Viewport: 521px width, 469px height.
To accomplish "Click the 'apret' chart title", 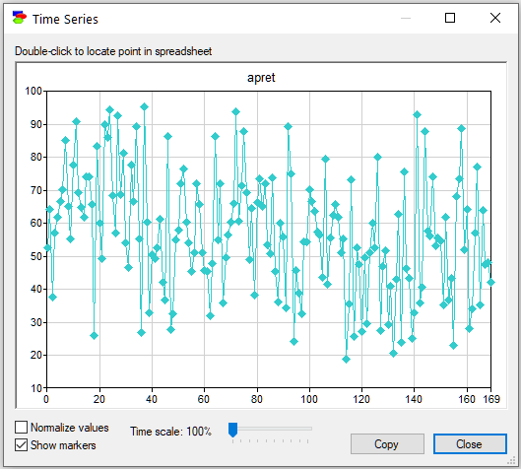I will [261, 78].
